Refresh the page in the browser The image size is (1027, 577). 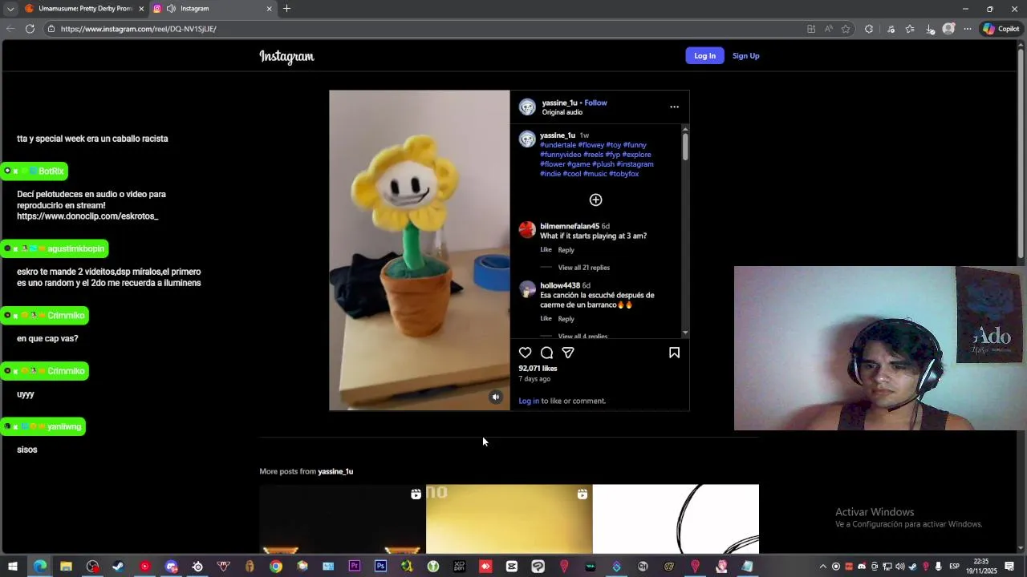[30, 29]
